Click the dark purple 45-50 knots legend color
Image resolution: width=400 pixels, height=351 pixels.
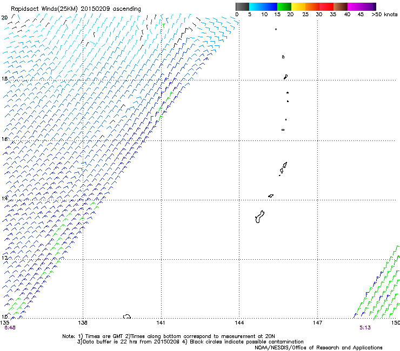pyautogui.click(x=369, y=6)
